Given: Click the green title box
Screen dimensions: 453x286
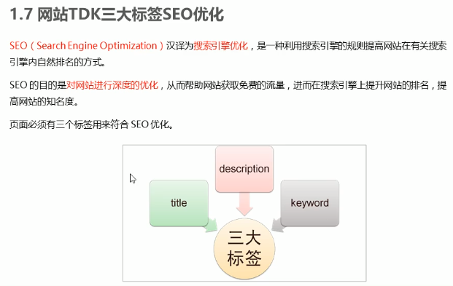Looking at the screenshot, I should coord(179,203).
